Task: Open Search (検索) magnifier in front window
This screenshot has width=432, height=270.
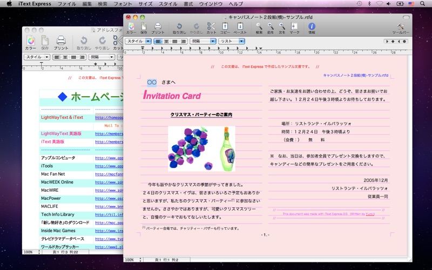Action: [259, 28]
